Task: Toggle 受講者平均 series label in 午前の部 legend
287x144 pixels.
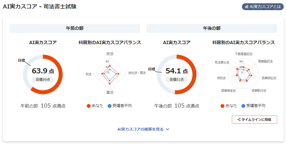Action: [122, 106]
